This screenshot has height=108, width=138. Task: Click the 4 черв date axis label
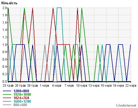click(57, 86)
